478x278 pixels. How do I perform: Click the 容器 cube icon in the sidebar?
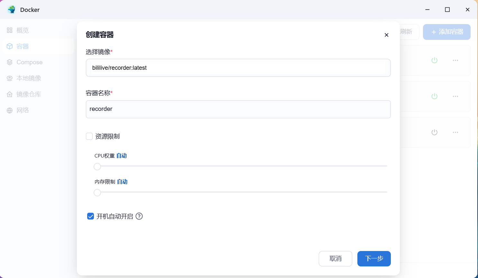pyautogui.click(x=10, y=46)
